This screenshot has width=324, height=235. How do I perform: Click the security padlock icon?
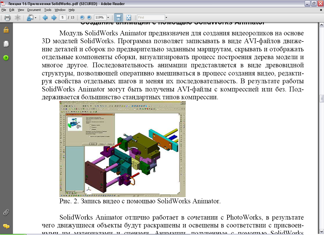[6, 30]
